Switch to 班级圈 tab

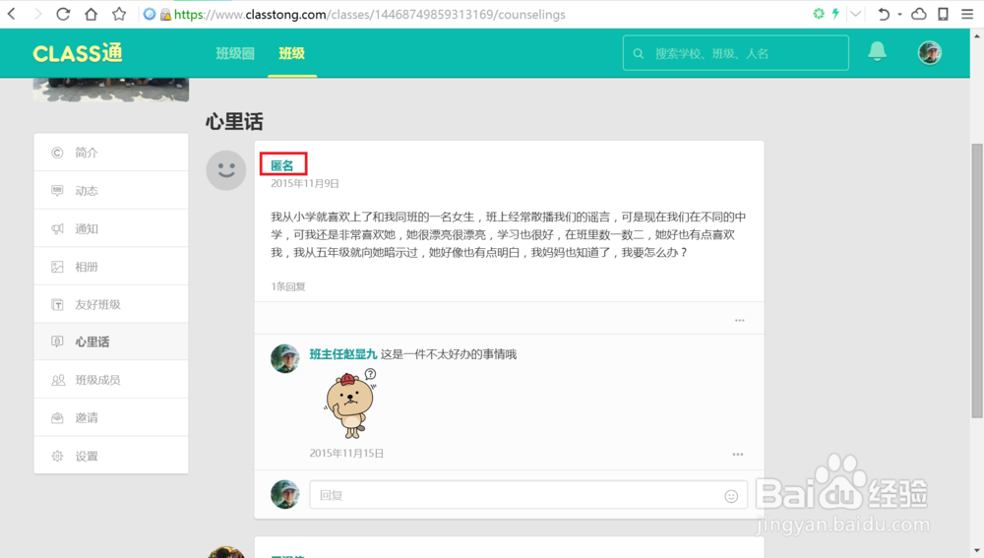[x=235, y=53]
